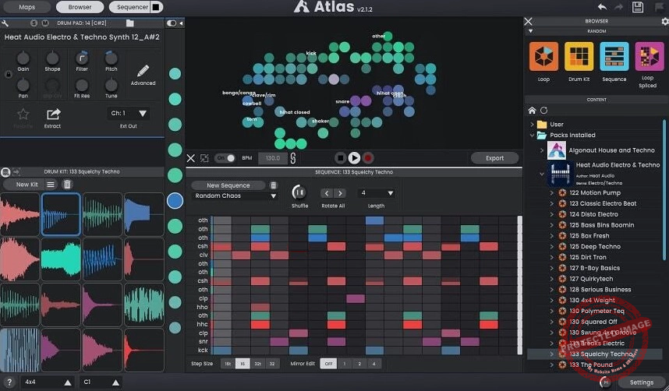
Task: Set Mirror Edit to 2
Action: click(359, 364)
